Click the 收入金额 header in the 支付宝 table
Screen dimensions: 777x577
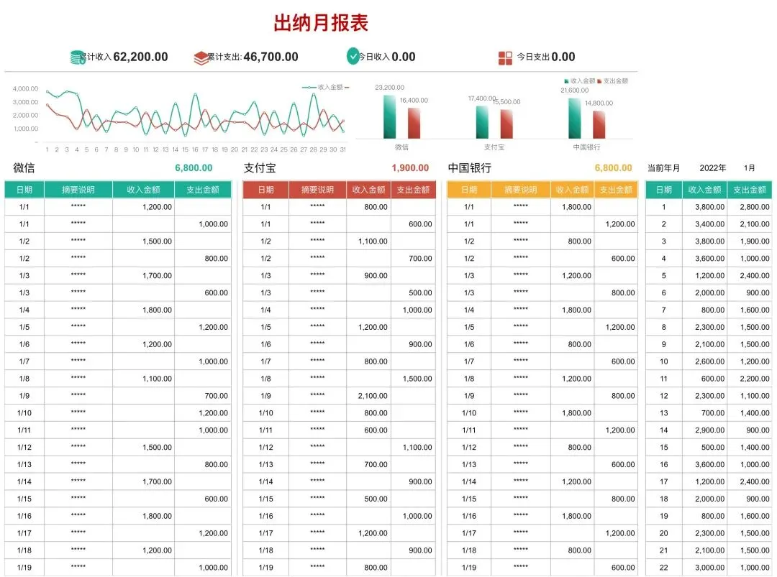pos(368,190)
